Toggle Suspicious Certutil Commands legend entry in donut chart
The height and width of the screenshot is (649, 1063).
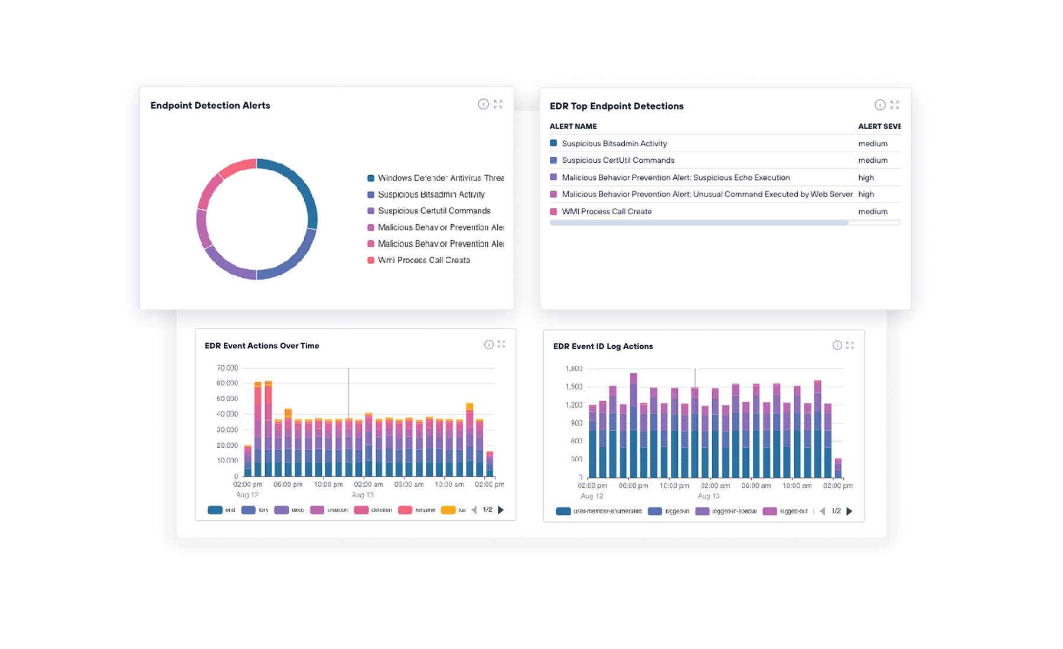429,211
